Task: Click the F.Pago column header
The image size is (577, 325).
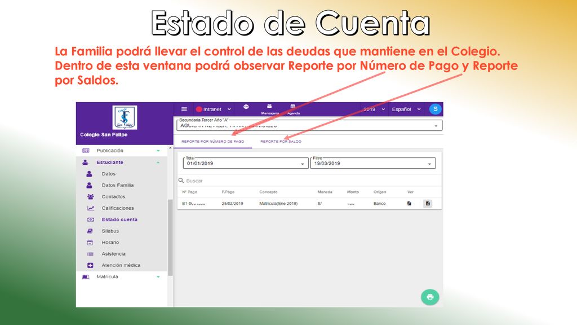Action: 228,192
